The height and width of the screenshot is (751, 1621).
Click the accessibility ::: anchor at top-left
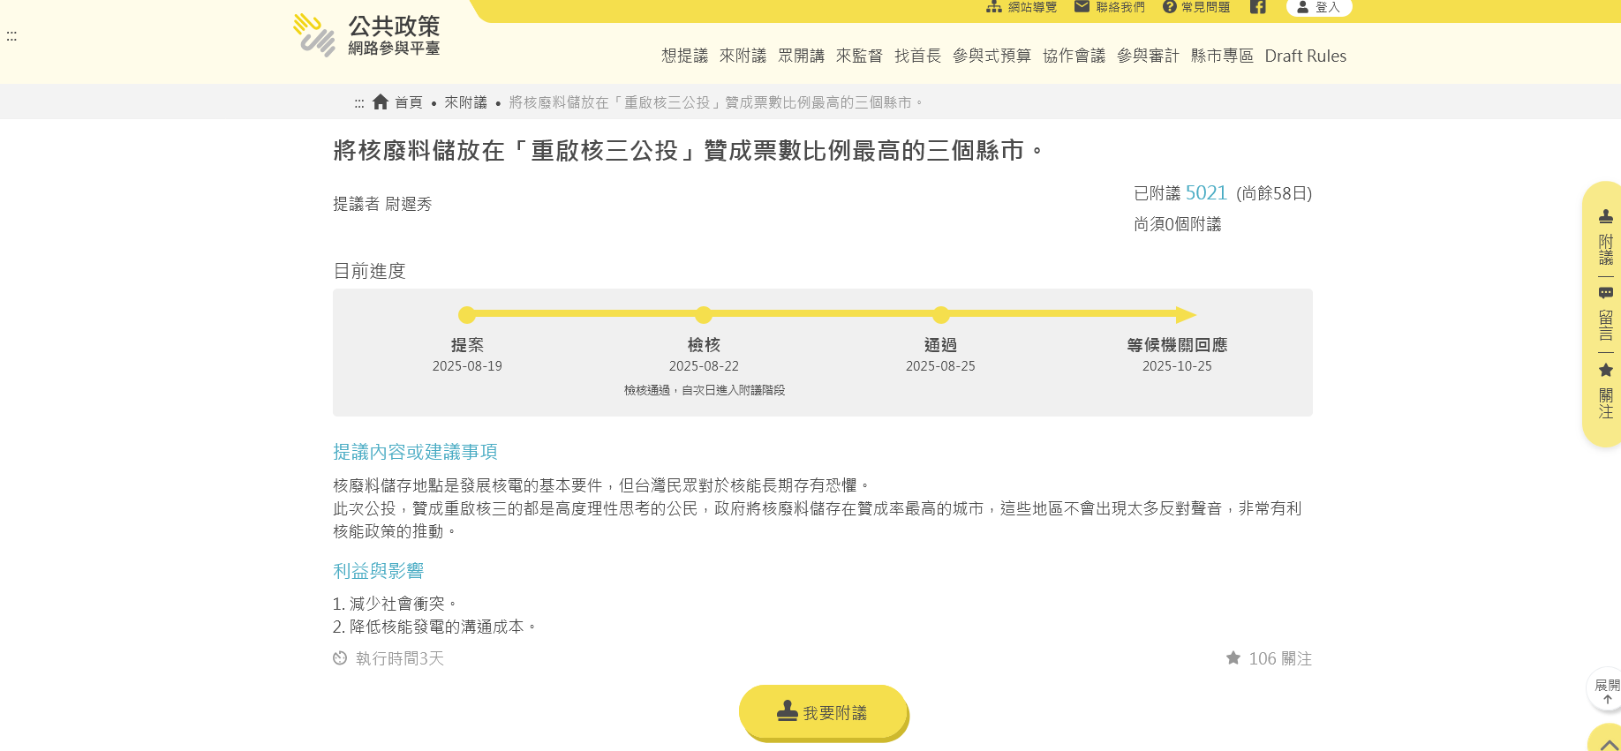tap(11, 36)
